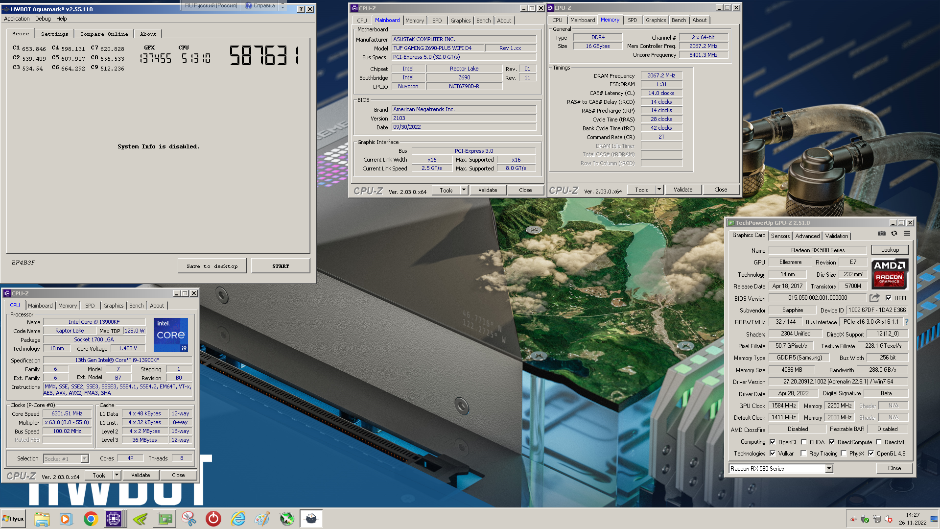
Task: Toggle the DirectCompute checkbox
Action: point(832,442)
